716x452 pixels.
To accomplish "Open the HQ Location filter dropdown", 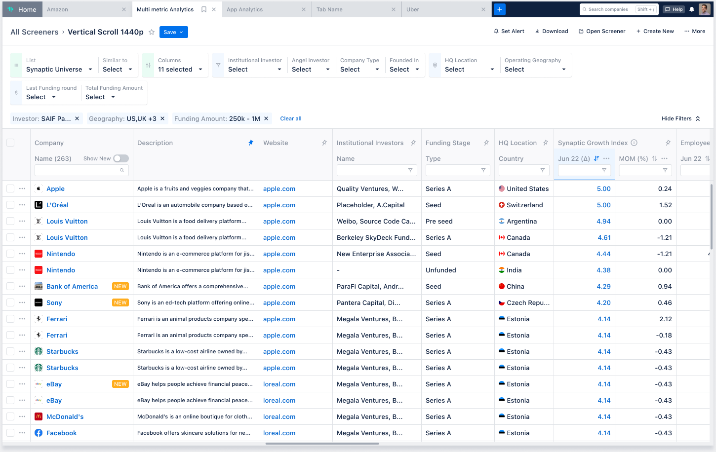I will click(x=469, y=70).
